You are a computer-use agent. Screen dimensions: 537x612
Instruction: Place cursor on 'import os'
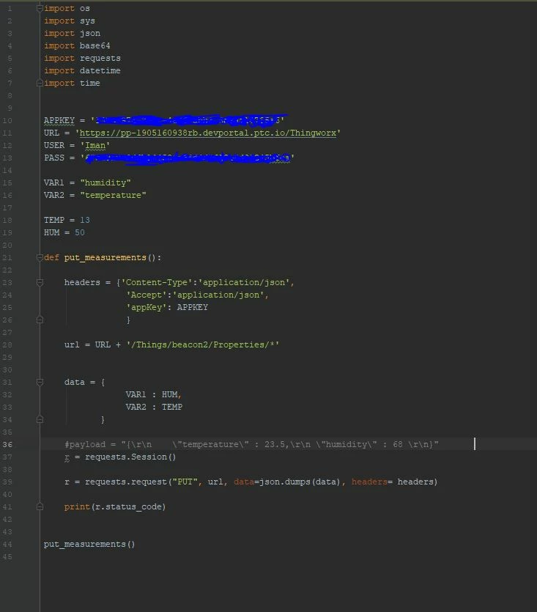click(x=67, y=8)
